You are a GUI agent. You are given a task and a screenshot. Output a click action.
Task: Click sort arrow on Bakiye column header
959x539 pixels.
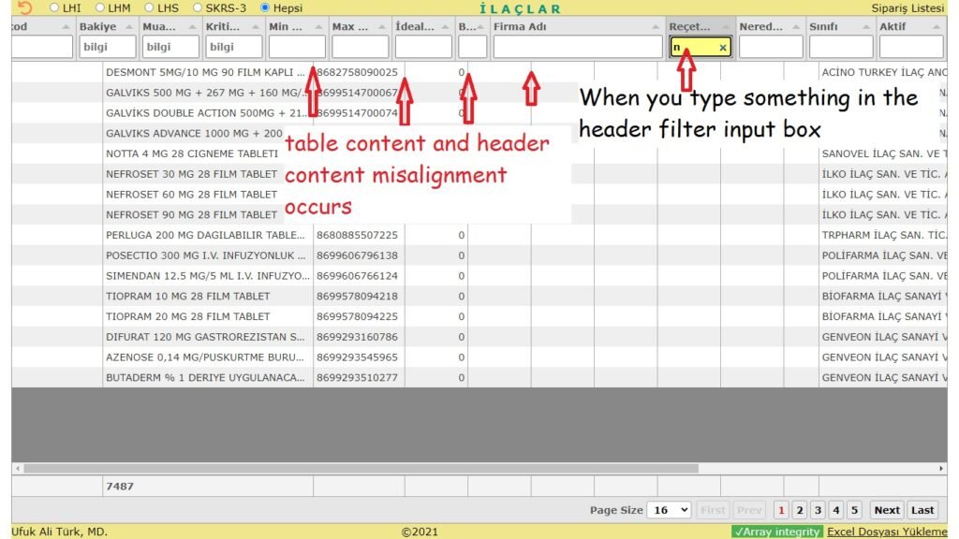coord(129,27)
